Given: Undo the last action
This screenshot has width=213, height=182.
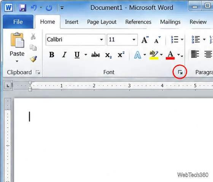Looking at the screenshot, I should 34,8.
